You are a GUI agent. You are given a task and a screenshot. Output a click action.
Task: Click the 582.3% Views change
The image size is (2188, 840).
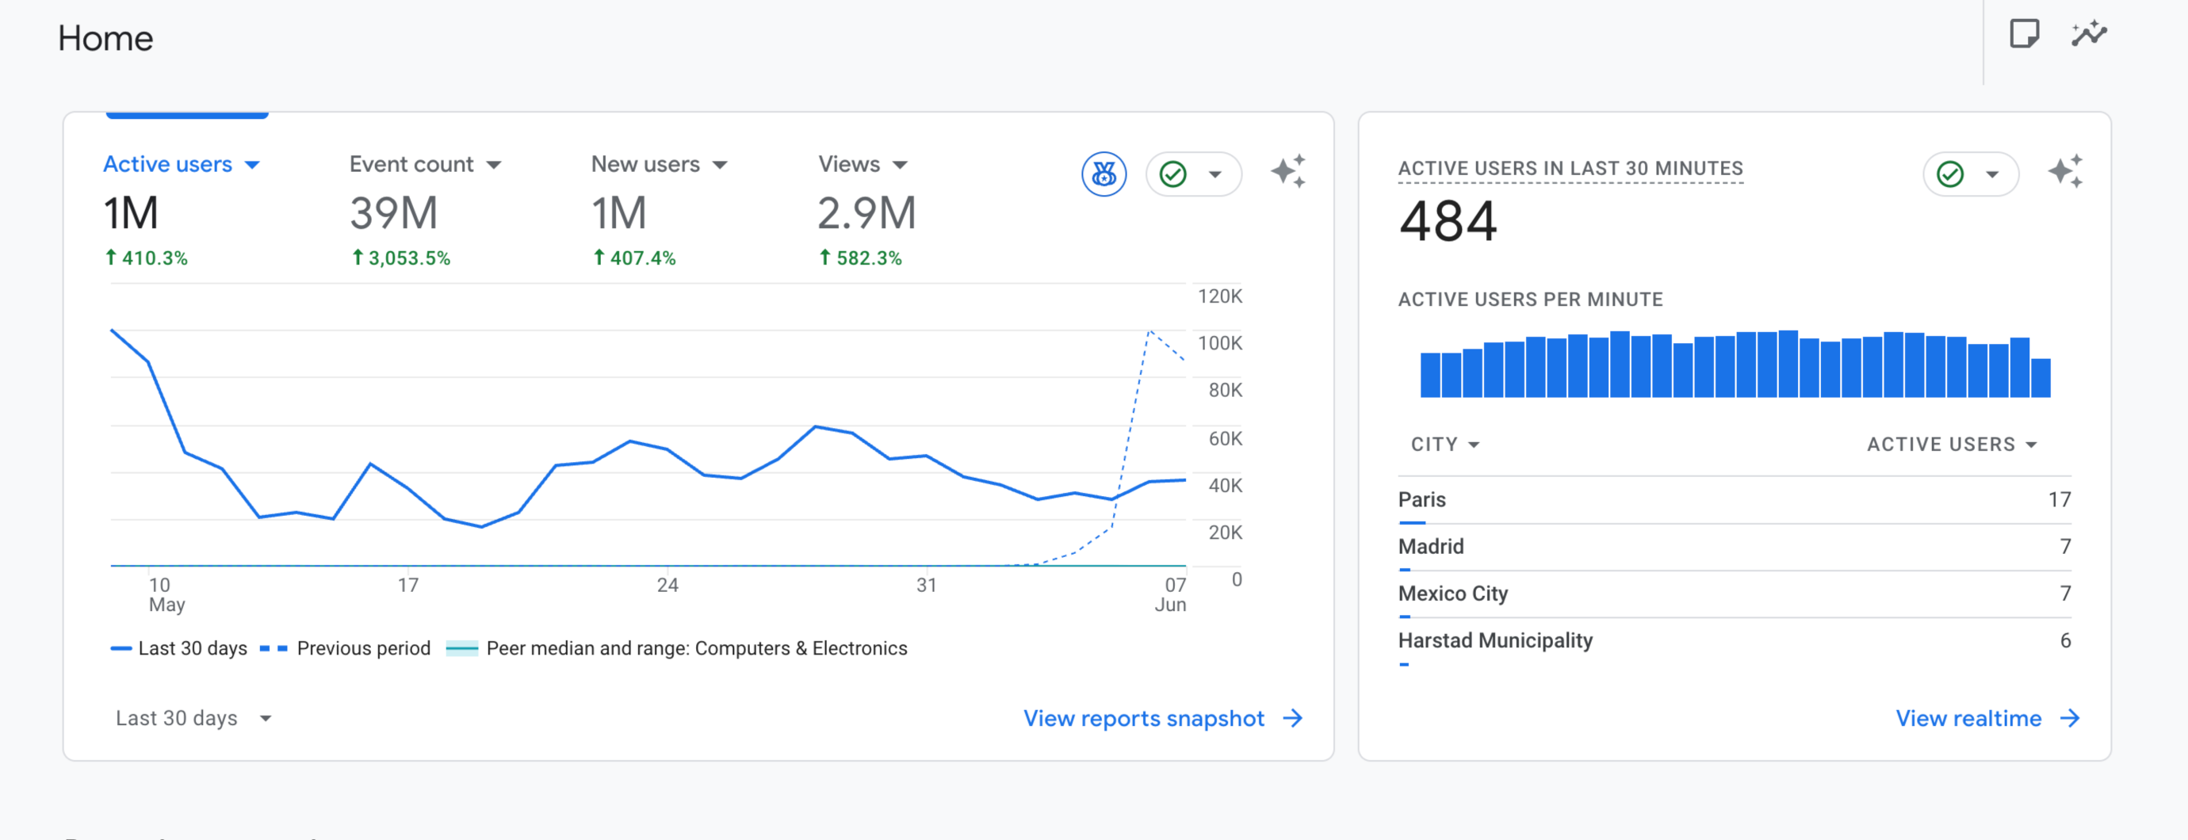[860, 258]
